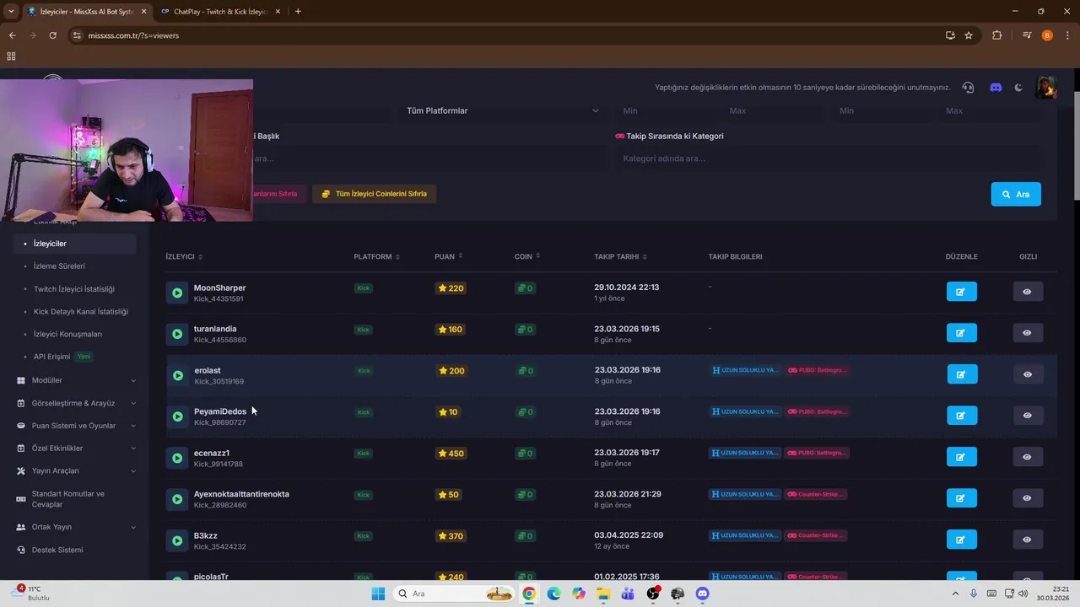
Task: Sort the table by TAKIP TARIHI column
Action: click(x=622, y=256)
